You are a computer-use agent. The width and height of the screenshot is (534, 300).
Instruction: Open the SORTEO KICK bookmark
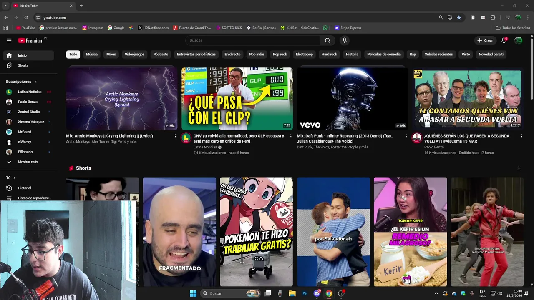pyautogui.click(x=229, y=28)
